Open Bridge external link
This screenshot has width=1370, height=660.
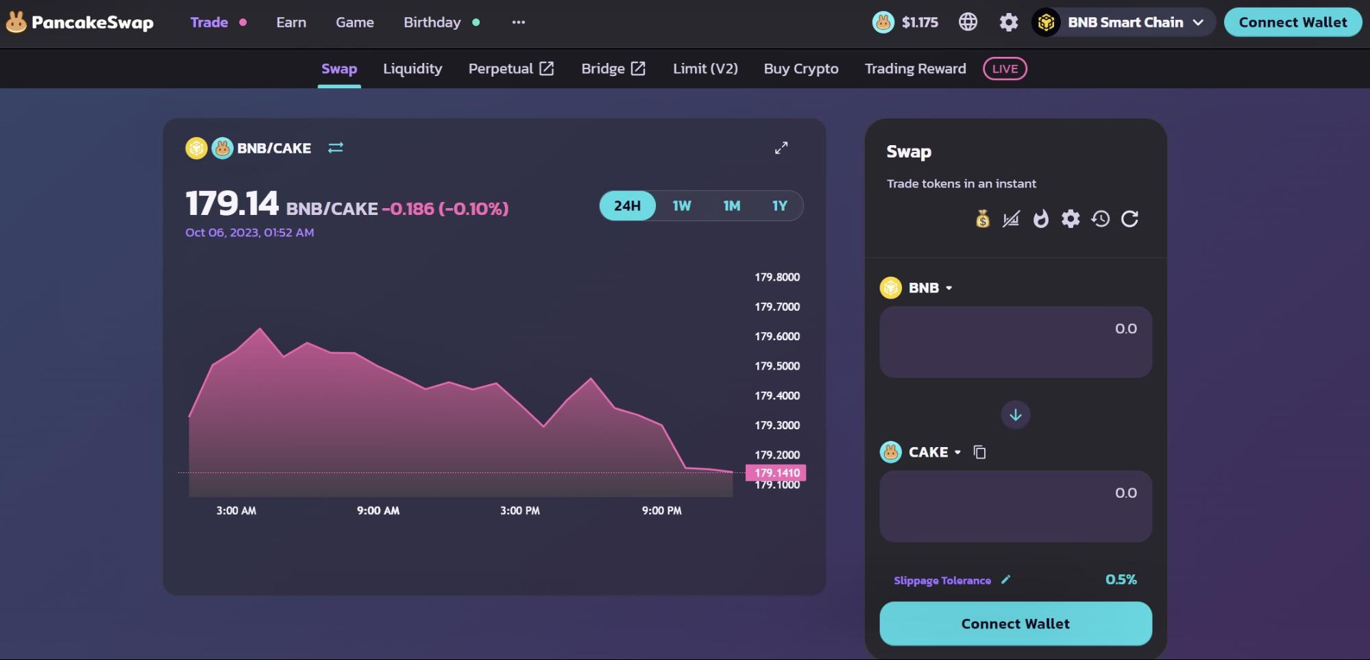613,68
